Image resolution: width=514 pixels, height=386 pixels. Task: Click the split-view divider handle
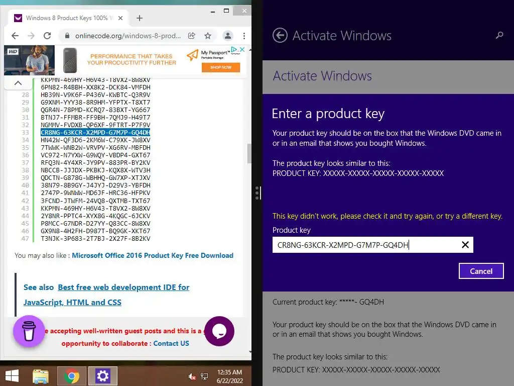258,193
